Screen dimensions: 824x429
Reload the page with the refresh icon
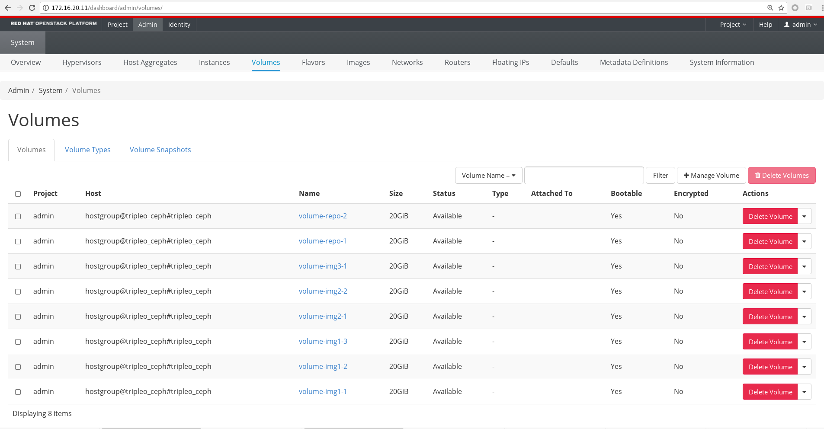click(x=32, y=8)
